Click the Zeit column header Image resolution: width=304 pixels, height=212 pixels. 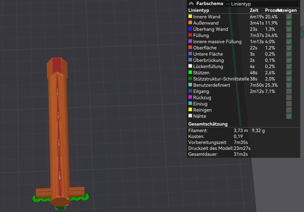click(x=254, y=10)
